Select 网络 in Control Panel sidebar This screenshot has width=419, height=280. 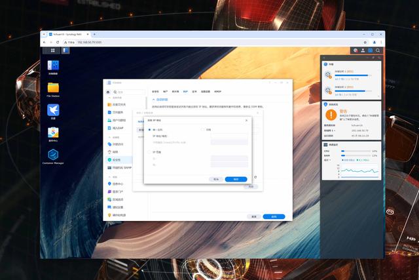coord(113,151)
